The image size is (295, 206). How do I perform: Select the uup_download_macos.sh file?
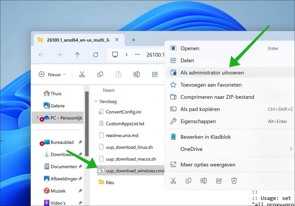[x=127, y=159]
